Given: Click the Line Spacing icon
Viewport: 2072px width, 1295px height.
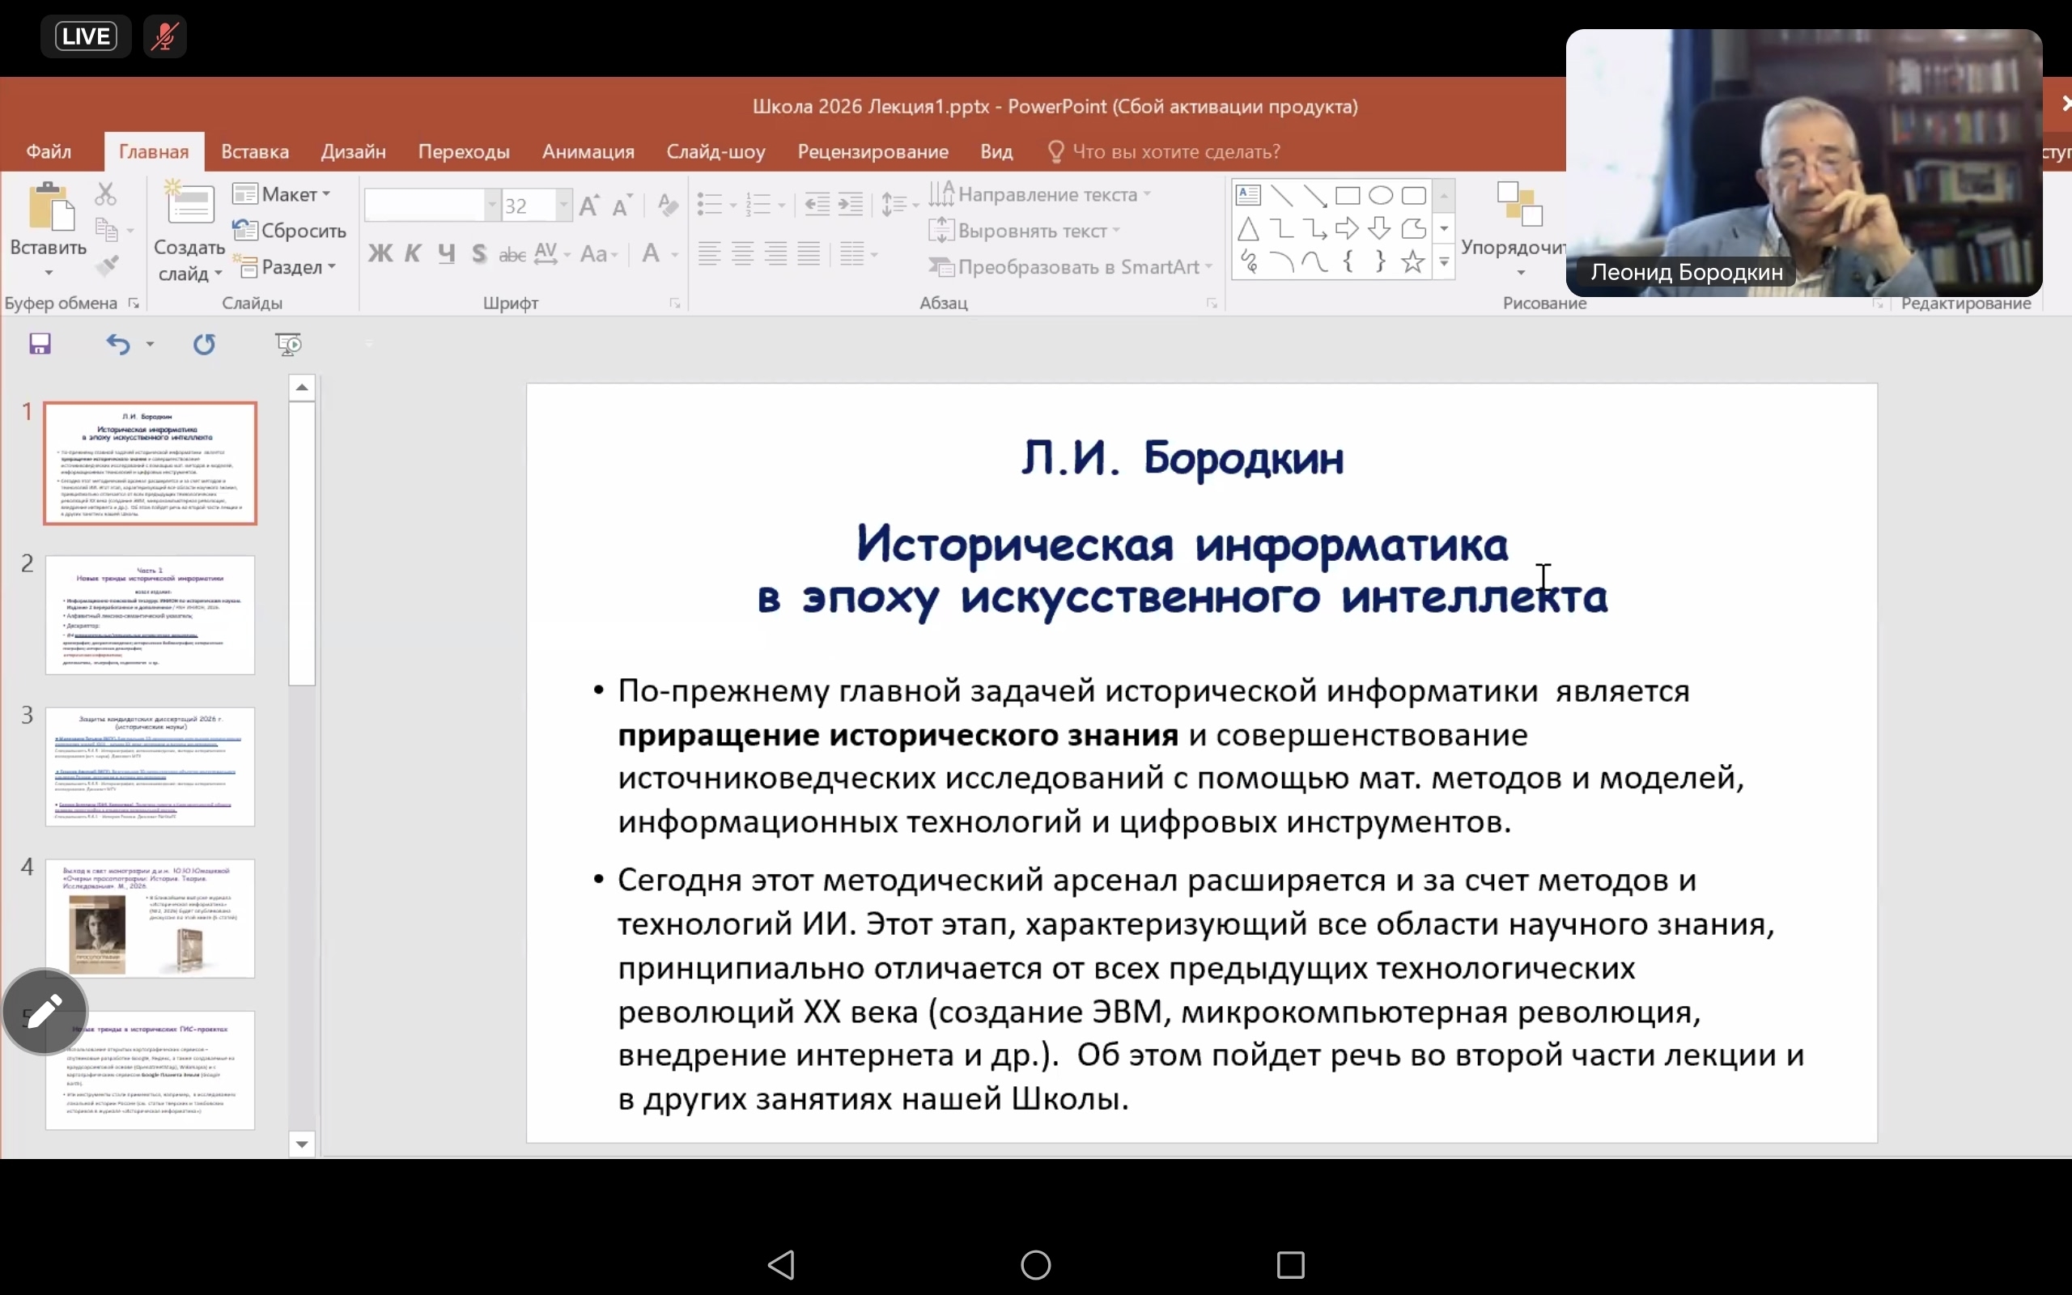Looking at the screenshot, I should pyautogui.click(x=894, y=205).
